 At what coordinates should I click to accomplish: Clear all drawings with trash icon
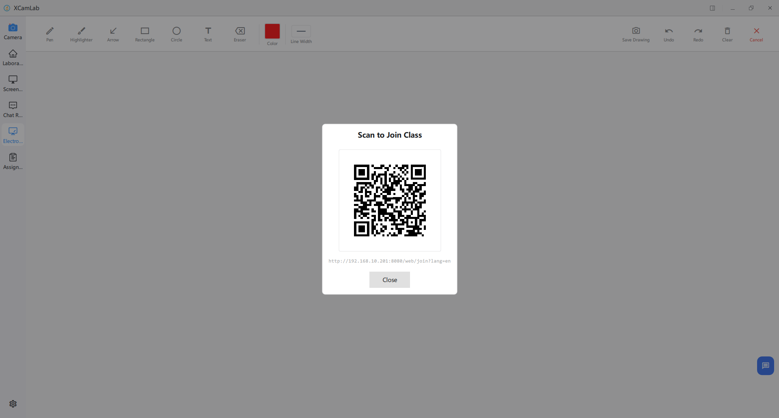[x=727, y=34]
